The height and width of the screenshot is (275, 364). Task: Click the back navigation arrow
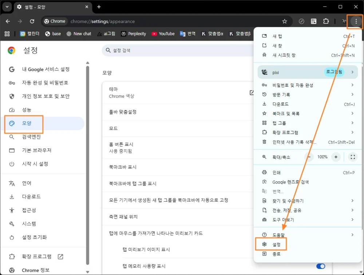coord(8,21)
